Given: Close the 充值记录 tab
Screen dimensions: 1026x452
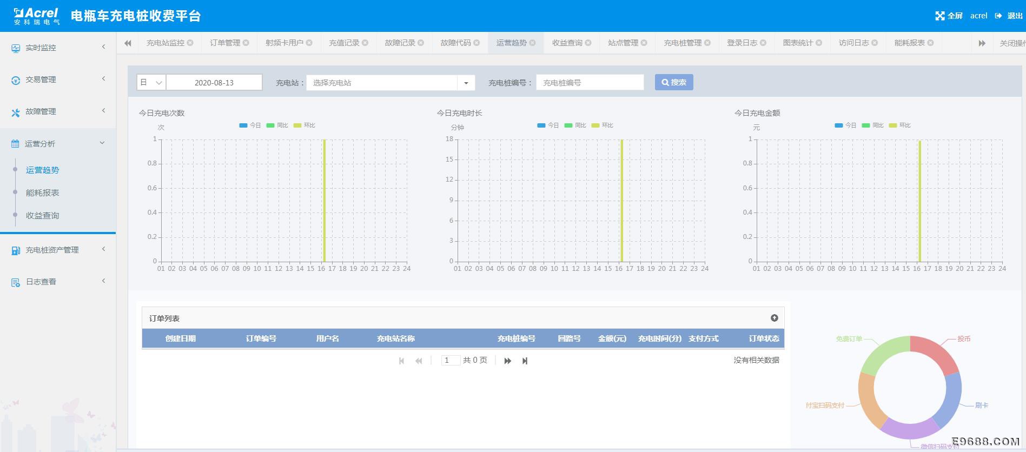Looking at the screenshot, I should (365, 43).
